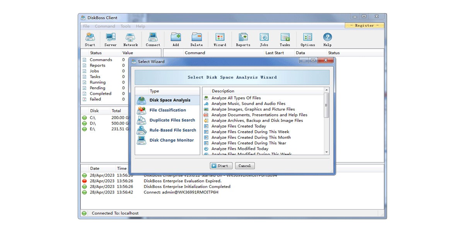Viewport: 464px width, 232px height.
Task: Select Duplicate Files Search wizard type
Action: coord(168,120)
